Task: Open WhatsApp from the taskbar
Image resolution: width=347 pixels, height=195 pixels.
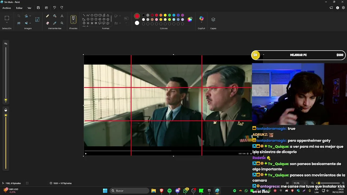Action: [x=186, y=191]
